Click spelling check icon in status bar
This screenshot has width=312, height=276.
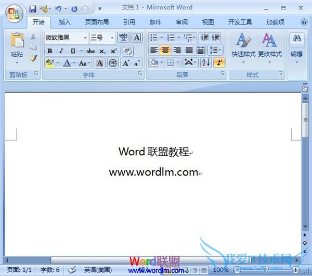[x=72, y=270]
